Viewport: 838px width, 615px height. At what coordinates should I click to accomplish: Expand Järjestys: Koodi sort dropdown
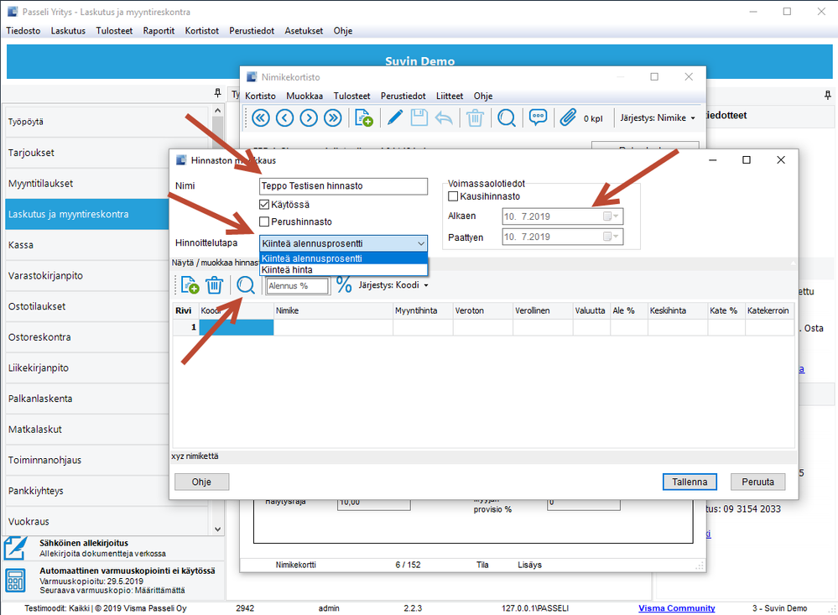[x=393, y=285]
